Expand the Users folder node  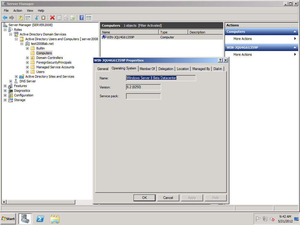coord(27,72)
